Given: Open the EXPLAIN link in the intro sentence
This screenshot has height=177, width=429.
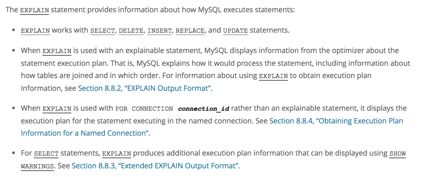Looking at the screenshot, I should pos(35,11).
